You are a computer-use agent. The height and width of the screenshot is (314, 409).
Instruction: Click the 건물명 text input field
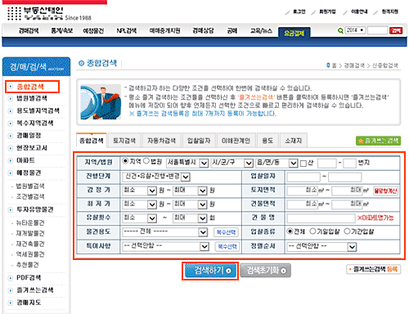click(321, 218)
